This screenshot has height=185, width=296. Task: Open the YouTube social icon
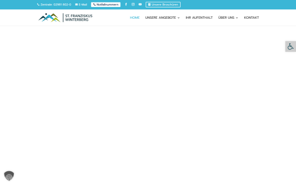[x=140, y=4]
